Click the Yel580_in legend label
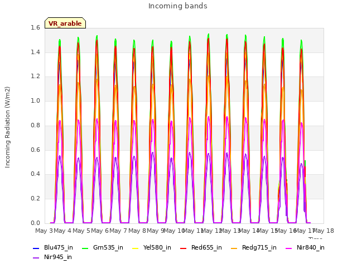357x268 pixels. (157, 248)
